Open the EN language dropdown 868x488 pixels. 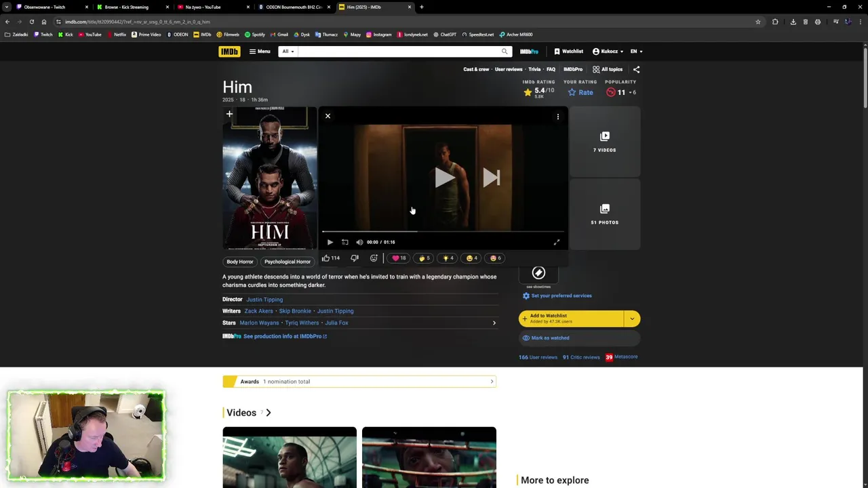pos(636,52)
